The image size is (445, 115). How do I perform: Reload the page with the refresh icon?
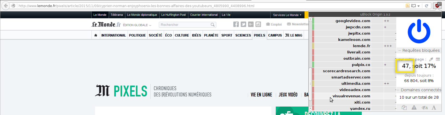point(426,6)
